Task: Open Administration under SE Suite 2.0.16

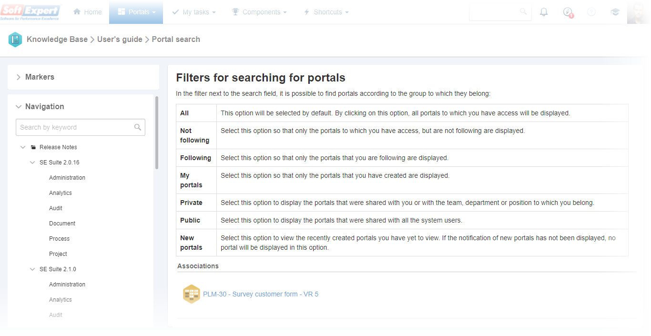Action: (67, 178)
